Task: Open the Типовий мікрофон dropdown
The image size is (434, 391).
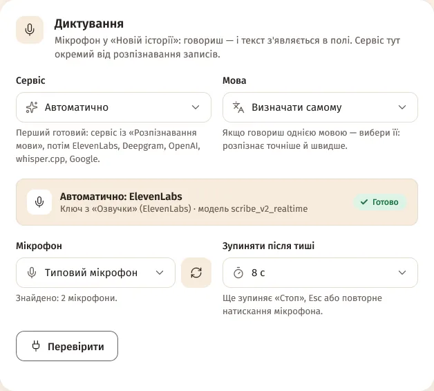Action: pos(95,273)
